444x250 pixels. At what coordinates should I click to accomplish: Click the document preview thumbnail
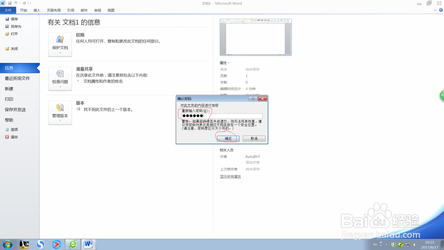[256, 37]
